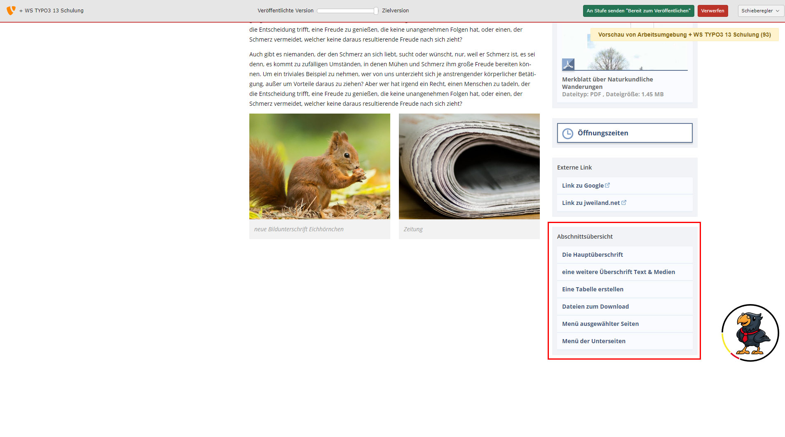
Task: Jump to section Die Hauptüberschrift
Action: point(592,255)
